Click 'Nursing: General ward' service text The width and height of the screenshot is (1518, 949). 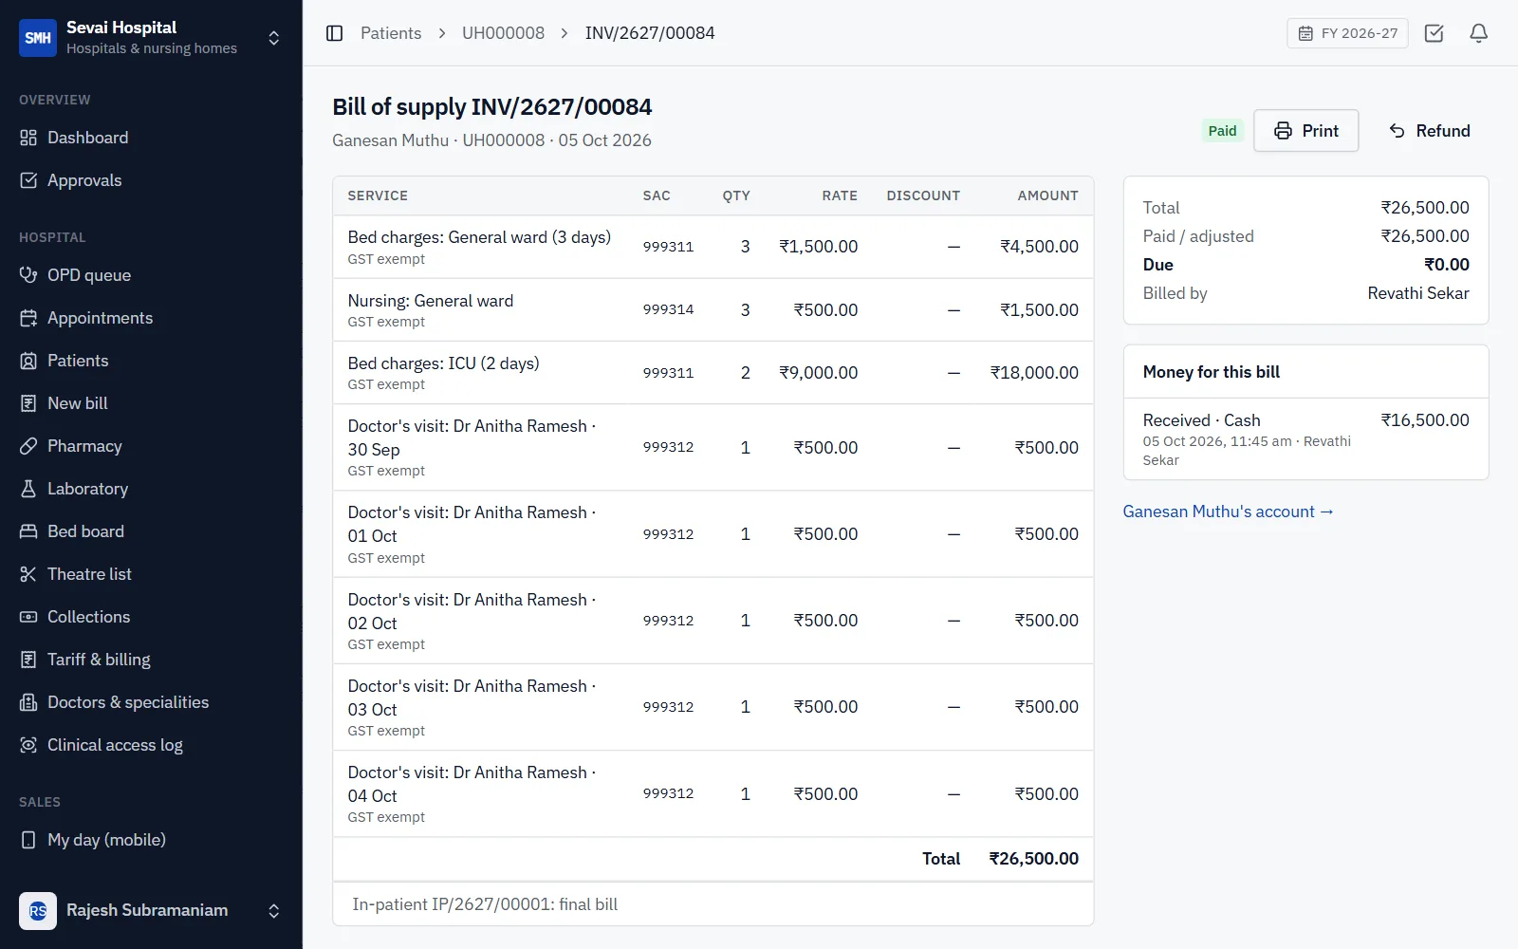point(430,301)
